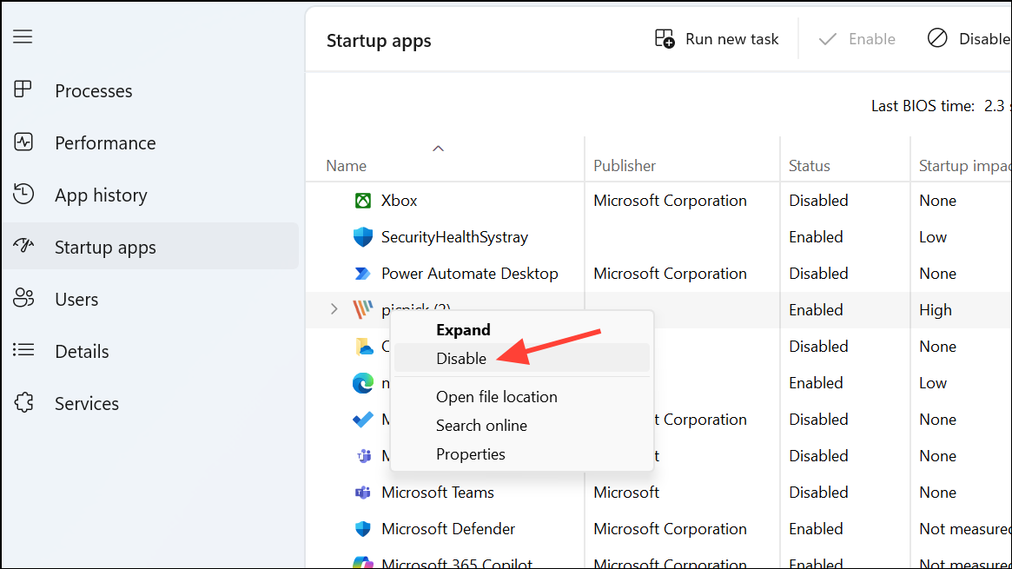The width and height of the screenshot is (1012, 569).
Task: Open the Task Manager navigation hamburger menu
Action: [x=23, y=36]
